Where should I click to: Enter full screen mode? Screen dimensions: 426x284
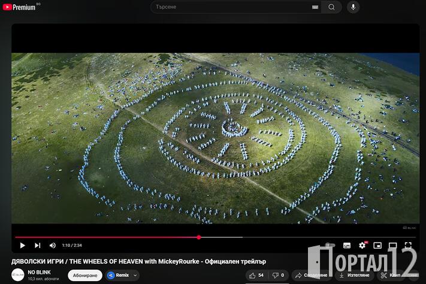point(408,246)
